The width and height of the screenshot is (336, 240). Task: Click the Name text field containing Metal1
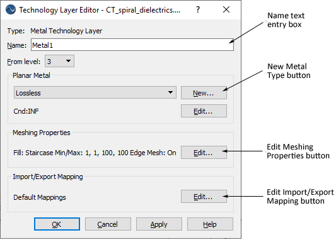pos(132,45)
